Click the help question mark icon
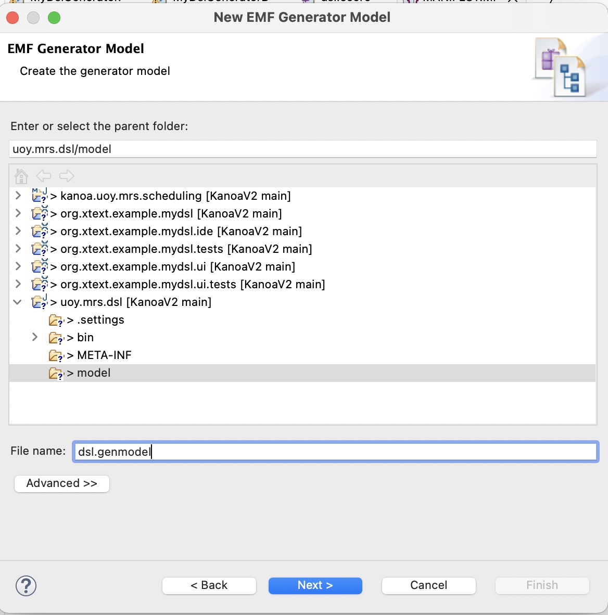608x615 pixels. point(26,586)
